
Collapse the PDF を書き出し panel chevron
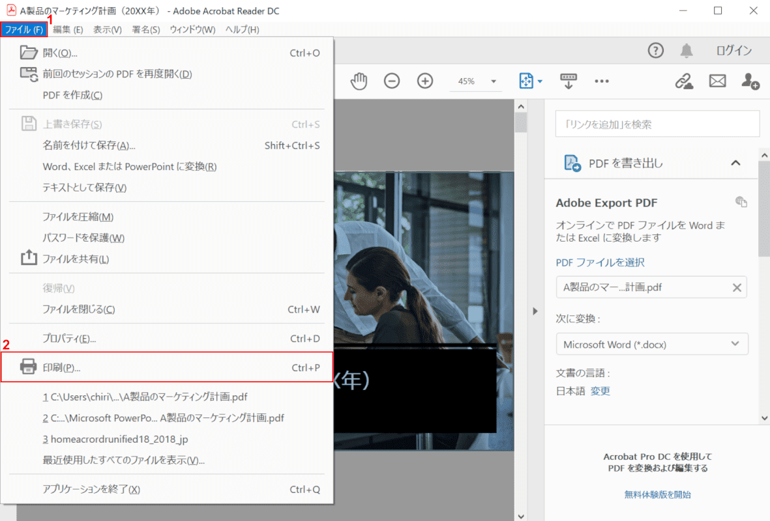pos(735,163)
